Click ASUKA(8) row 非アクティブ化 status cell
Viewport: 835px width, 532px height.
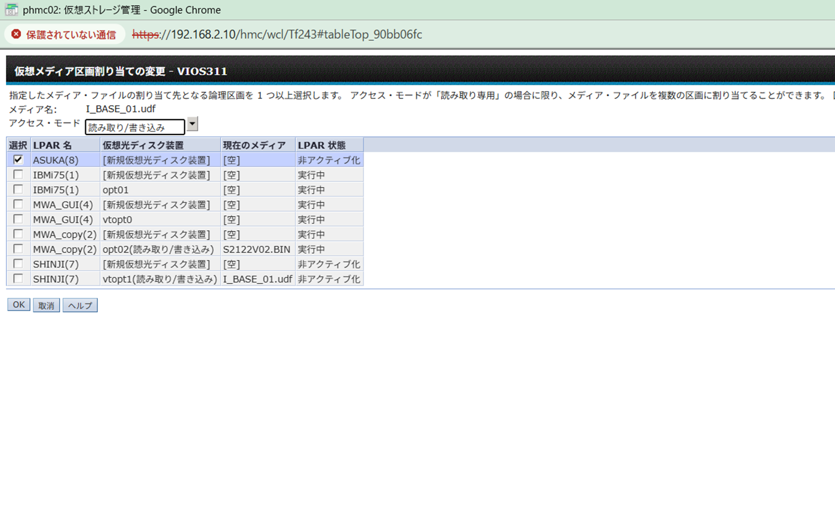tap(330, 160)
